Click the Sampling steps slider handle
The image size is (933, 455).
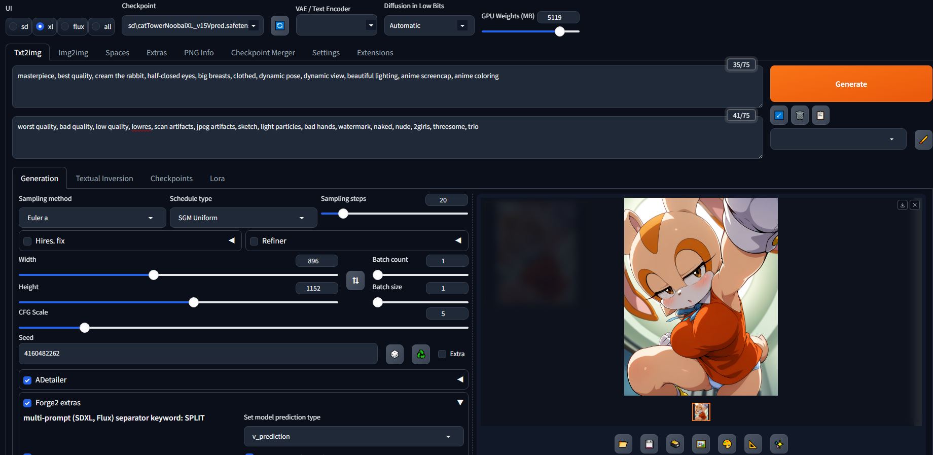click(x=343, y=214)
